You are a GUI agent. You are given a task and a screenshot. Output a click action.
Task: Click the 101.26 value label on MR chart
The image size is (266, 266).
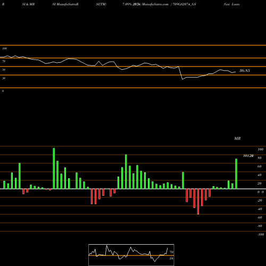pos(248,156)
